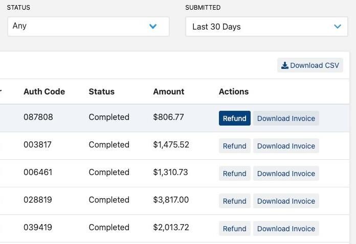Expand the Submitted Last 30 Days dropdown
The width and height of the screenshot is (356, 244).
coord(266,27)
